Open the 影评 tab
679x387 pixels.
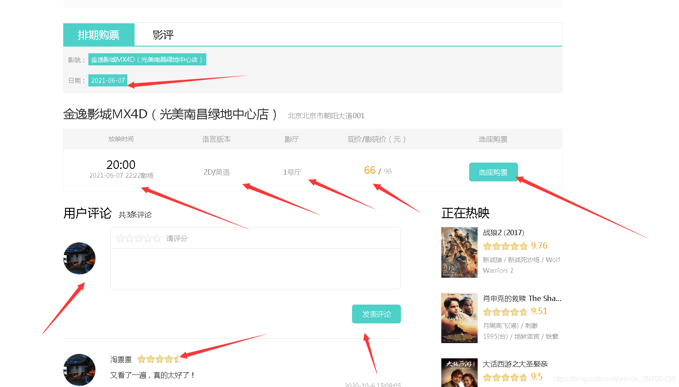point(163,34)
